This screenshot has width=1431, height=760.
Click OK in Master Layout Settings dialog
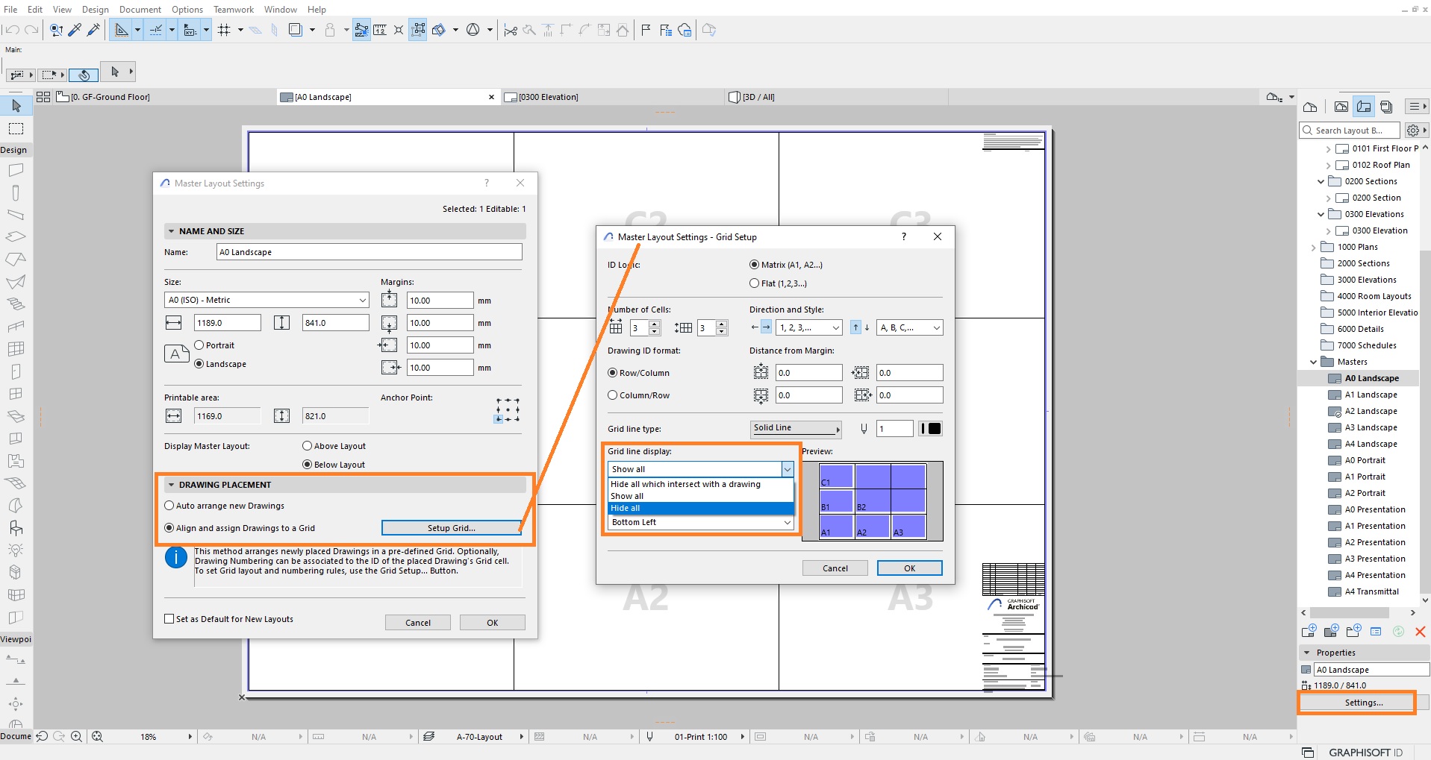(x=492, y=623)
